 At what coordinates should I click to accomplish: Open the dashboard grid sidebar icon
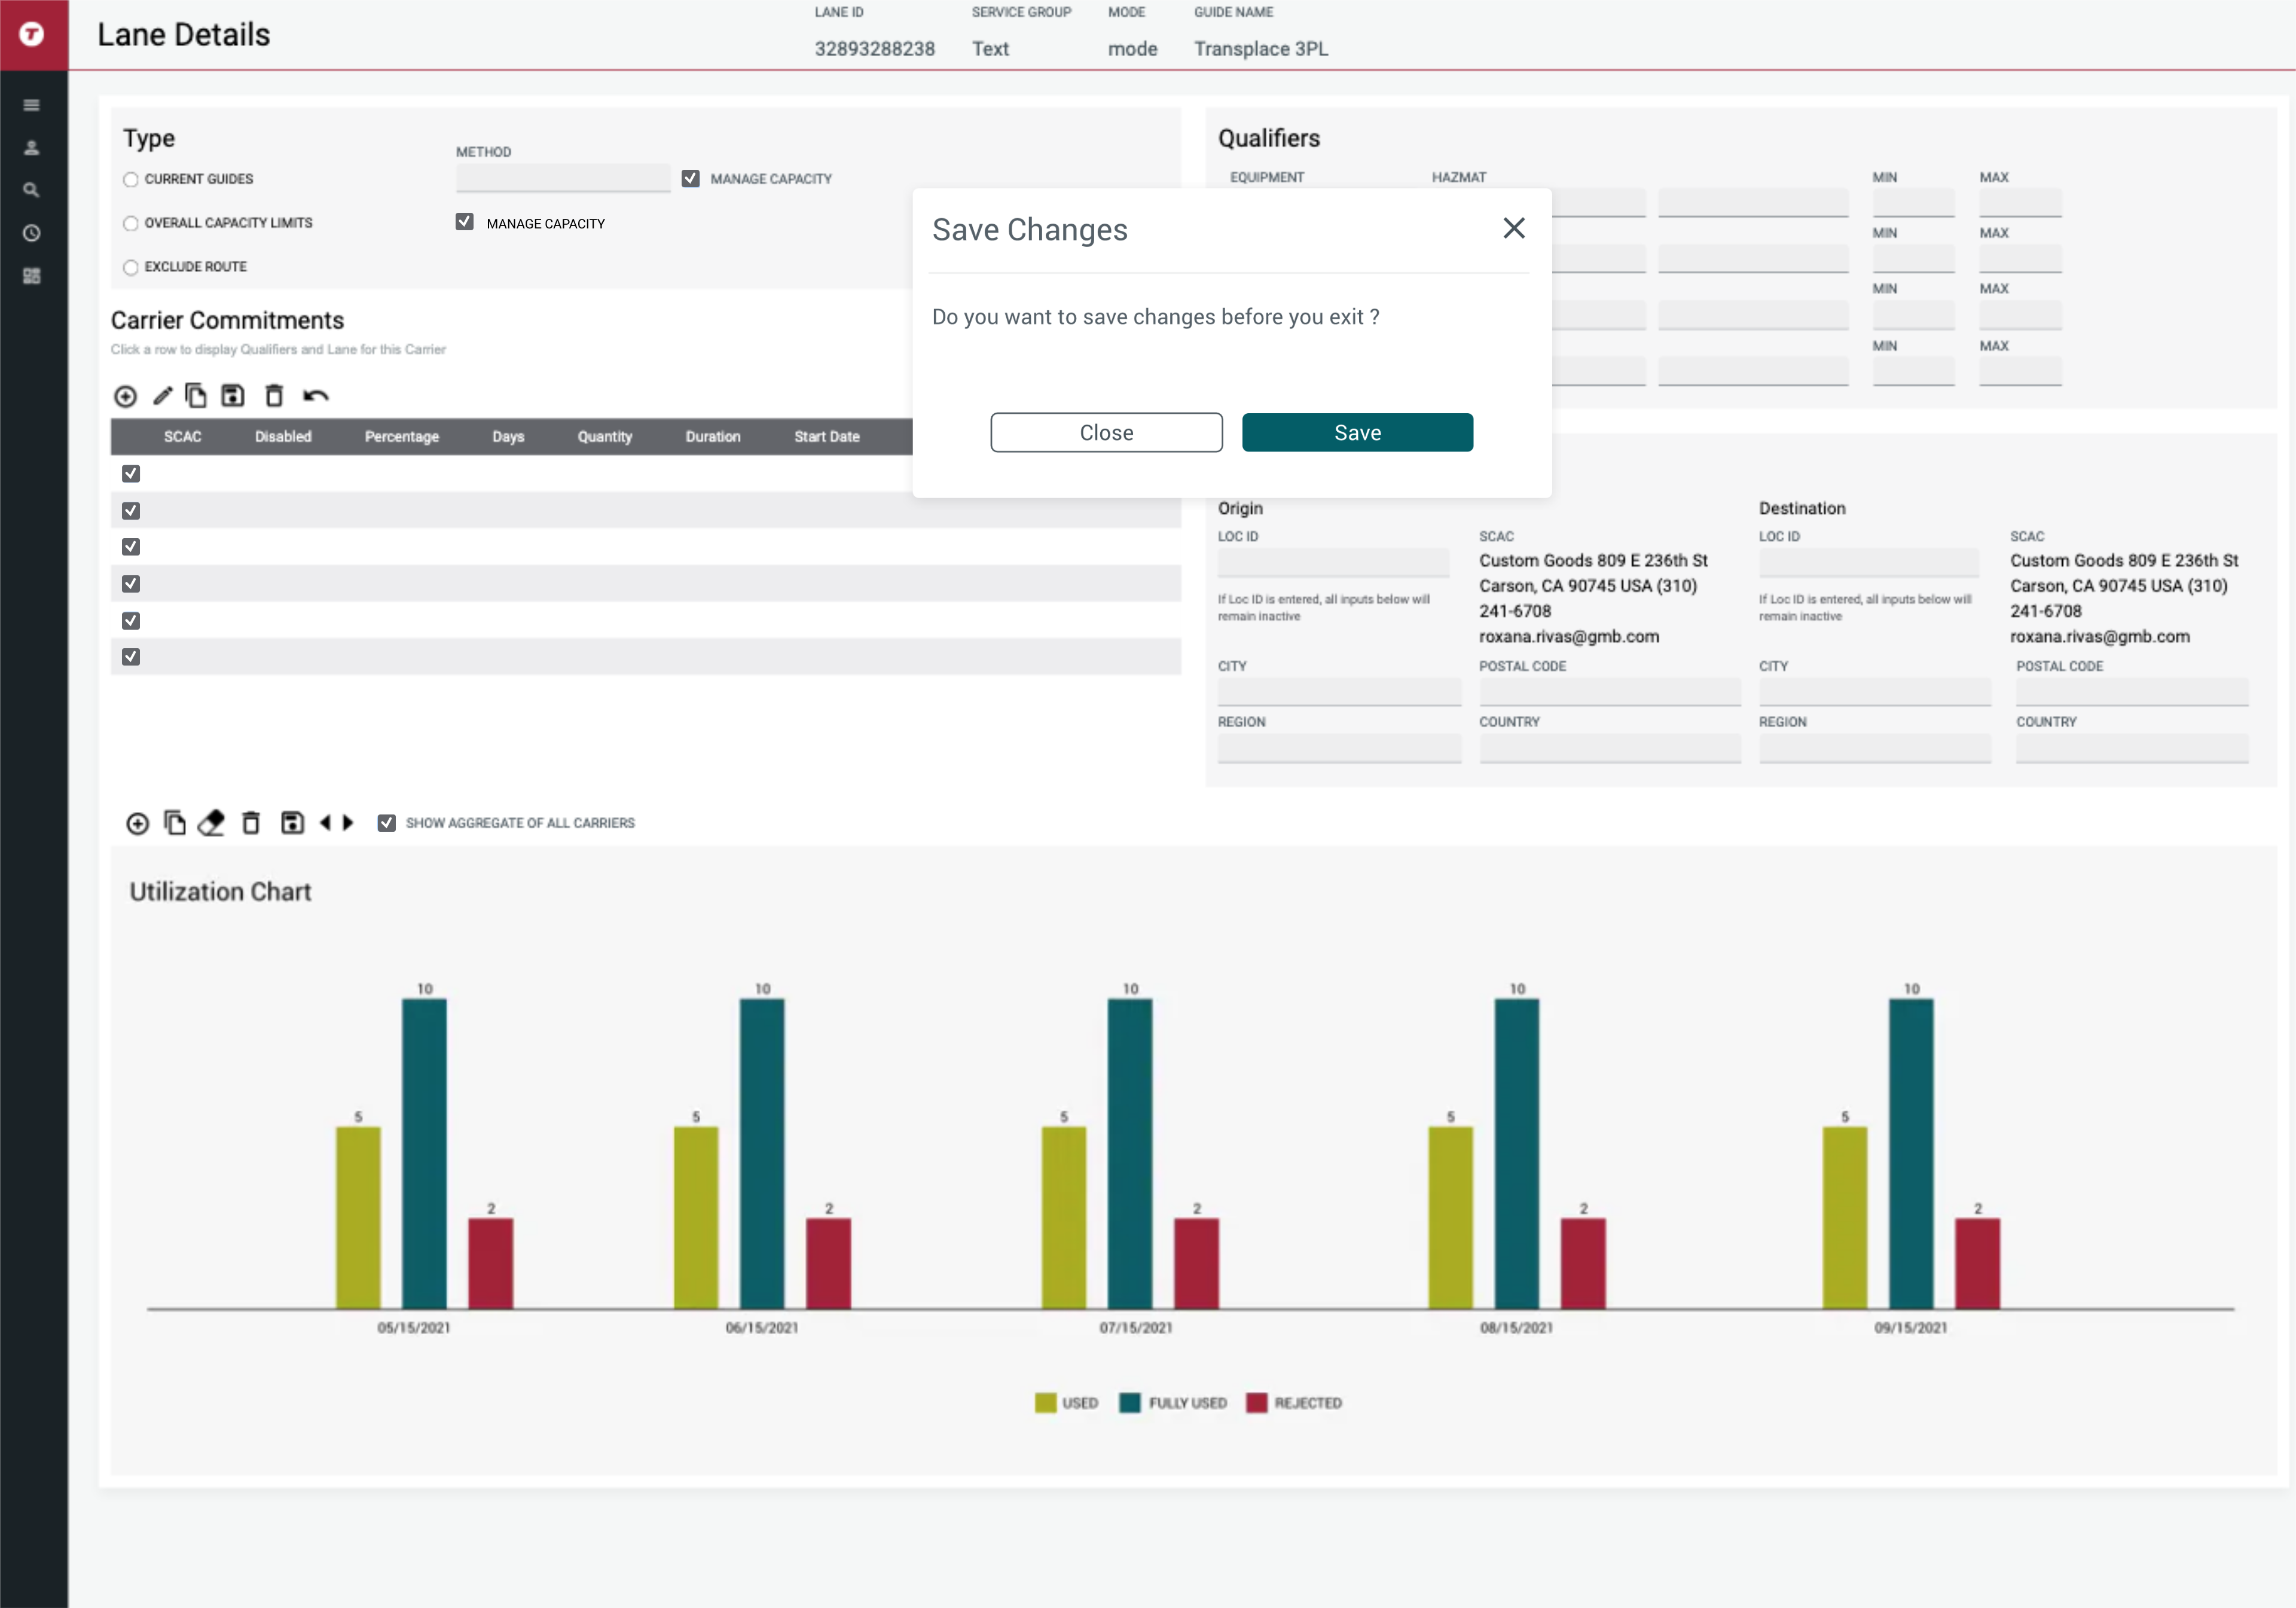point(32,276)
